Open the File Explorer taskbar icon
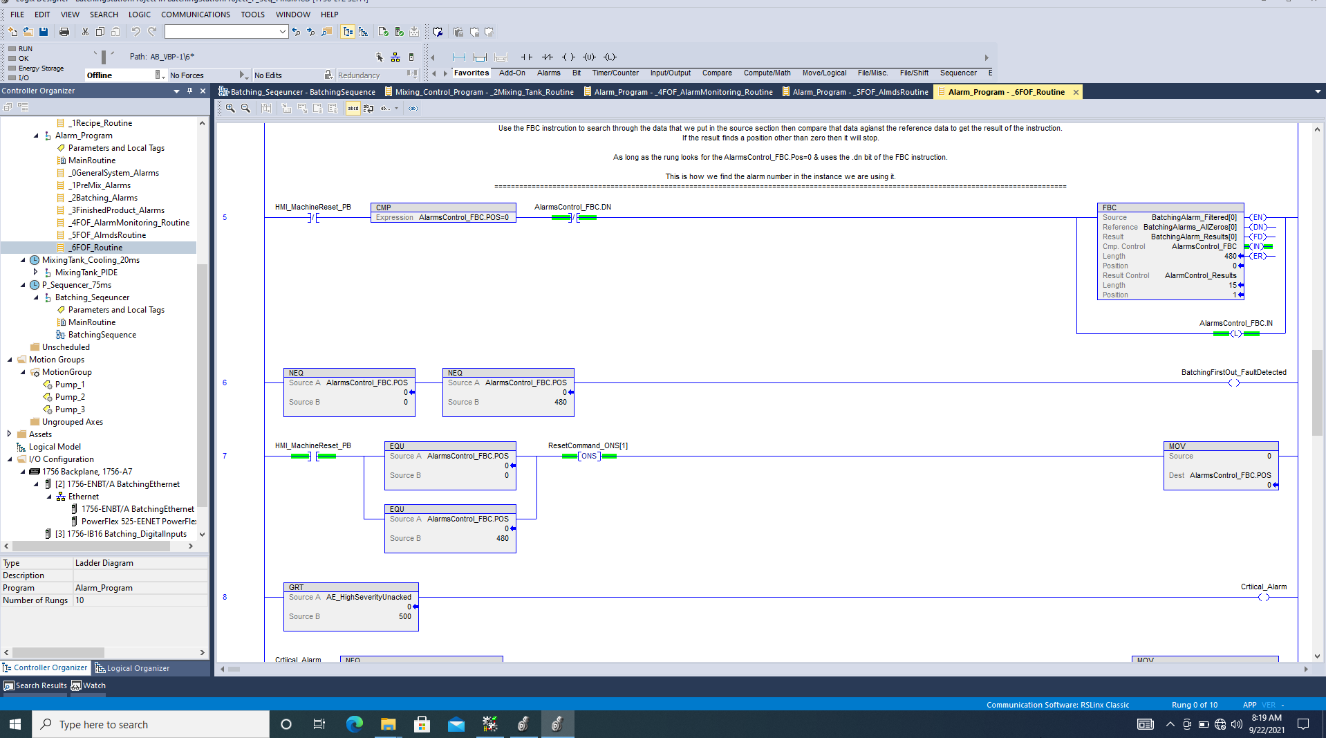1326x738 pixels. [388, 724]
